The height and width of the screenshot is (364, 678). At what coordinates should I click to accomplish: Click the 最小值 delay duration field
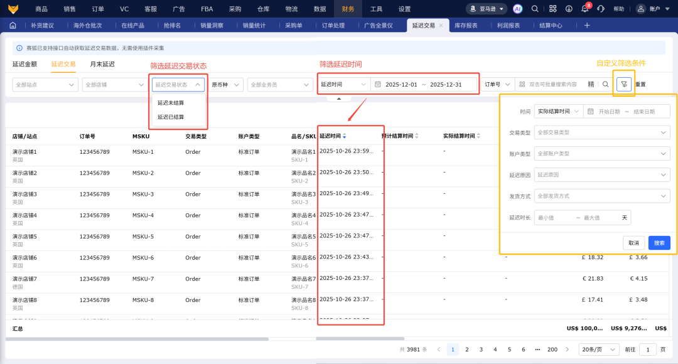click(554, 217)
